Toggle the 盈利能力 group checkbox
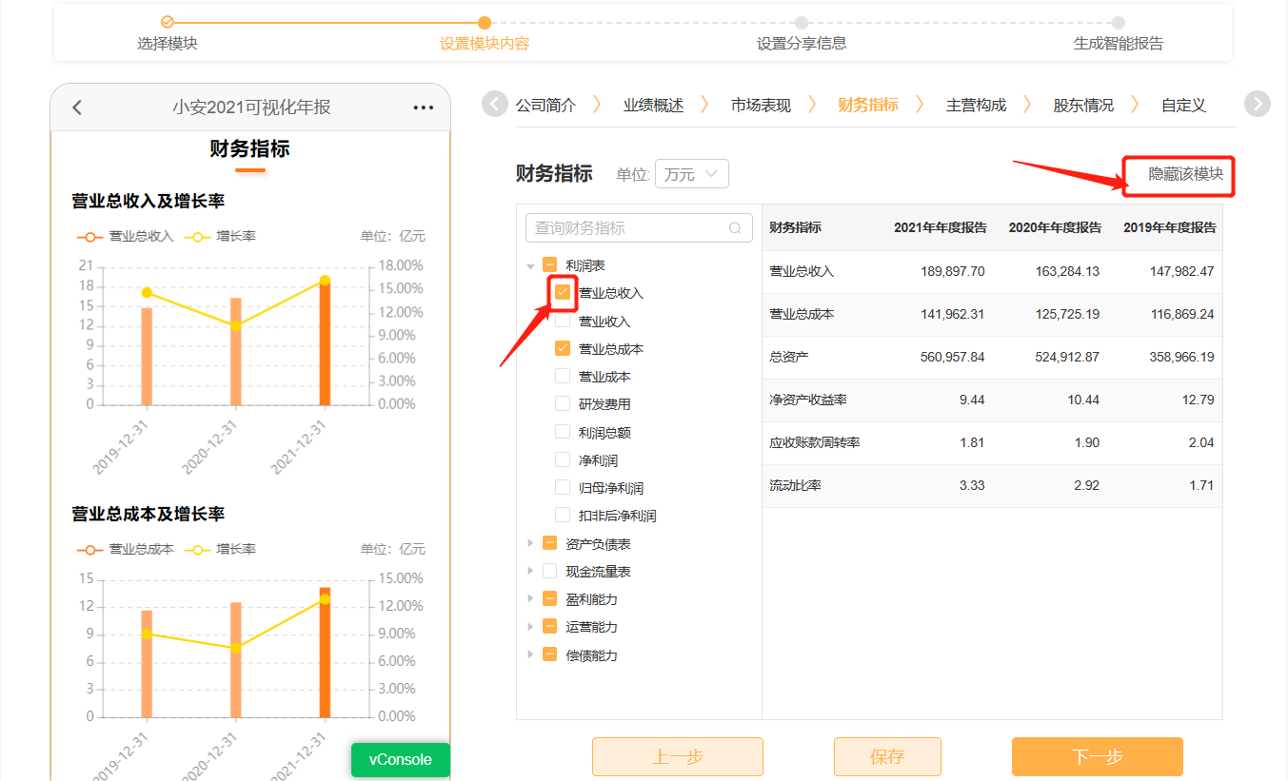This screenshot has width=1288, height=781. point(549,598)
